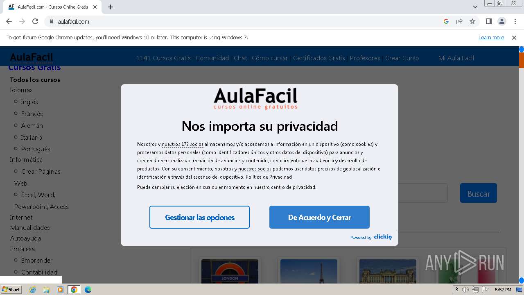Open the Emprender category
This screenshot has width=524, height=295.
pos(37,260)
